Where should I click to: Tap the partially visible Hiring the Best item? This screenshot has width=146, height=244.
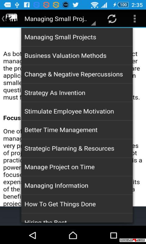point(77,218)
